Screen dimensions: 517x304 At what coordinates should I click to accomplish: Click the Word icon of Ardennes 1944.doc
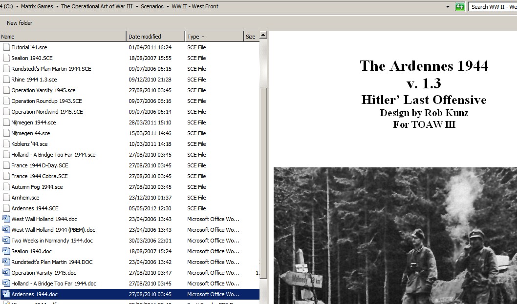point(6,294)
